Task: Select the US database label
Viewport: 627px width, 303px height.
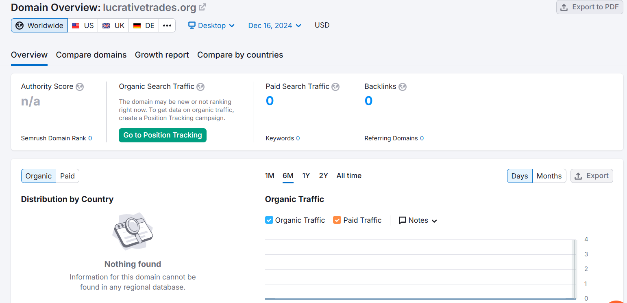Action: pos(89,26)
